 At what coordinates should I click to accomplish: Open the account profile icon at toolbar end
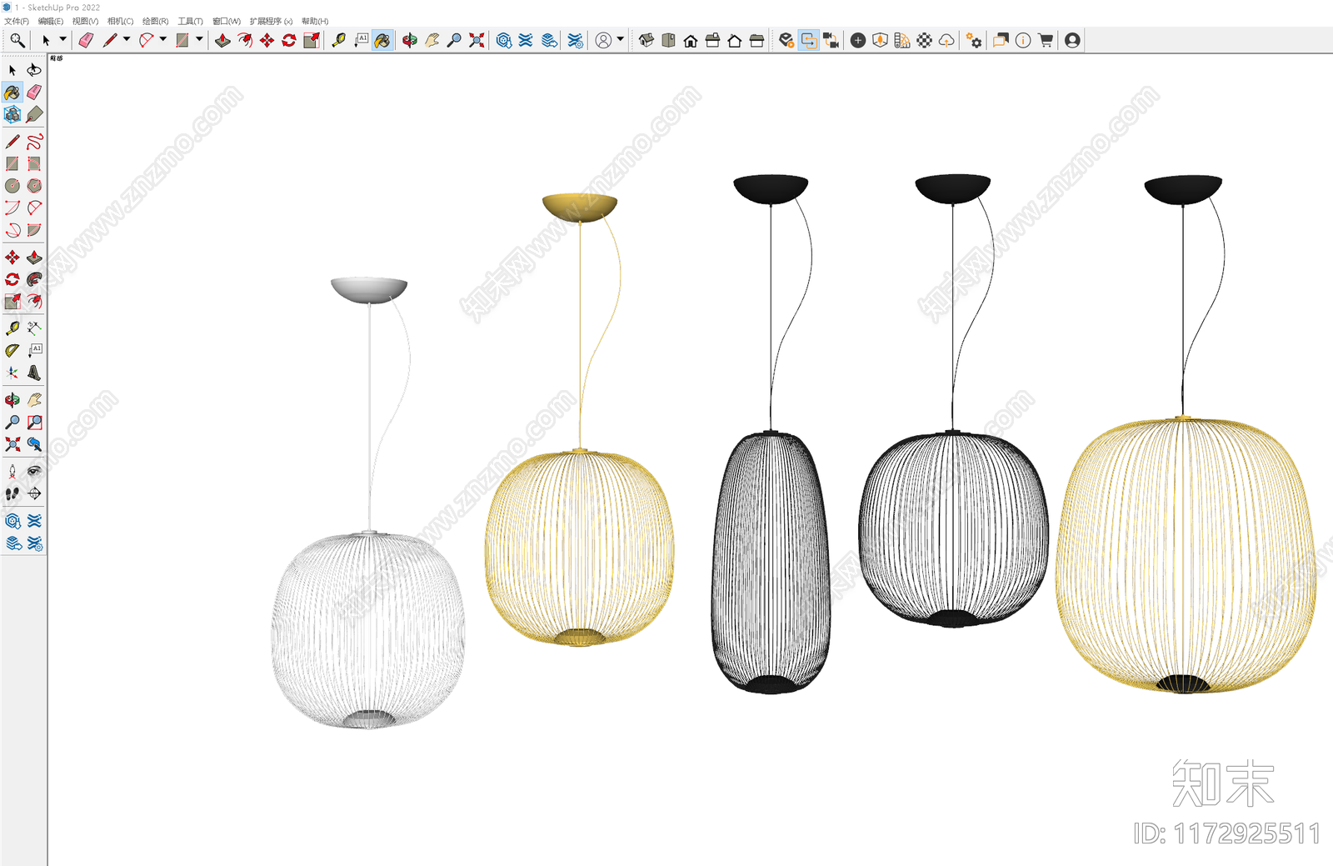[x=1072, y=40]
